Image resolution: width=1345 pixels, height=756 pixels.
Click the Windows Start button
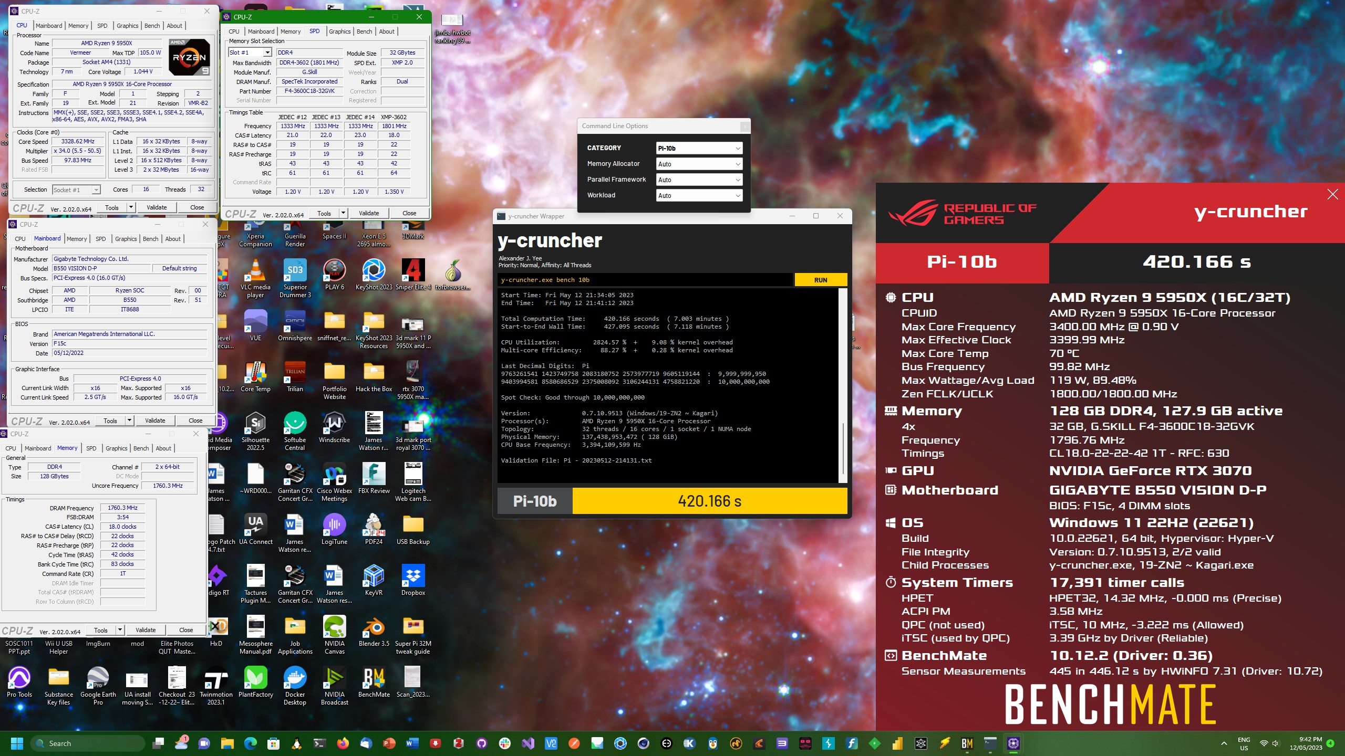pyautogui.click(x=17, y=743)
